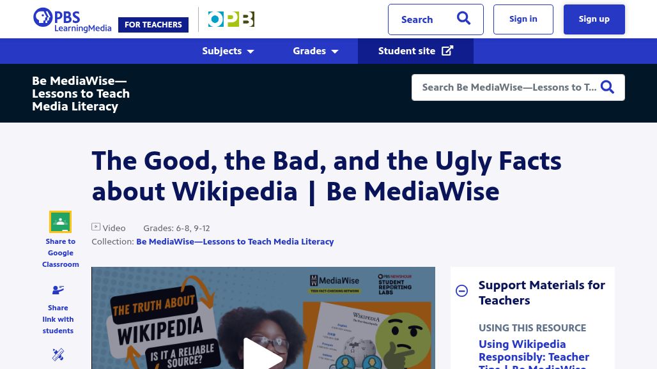Click inside the collection search input field
This screenshot has height=369, width=657.
tap(505, 87)
